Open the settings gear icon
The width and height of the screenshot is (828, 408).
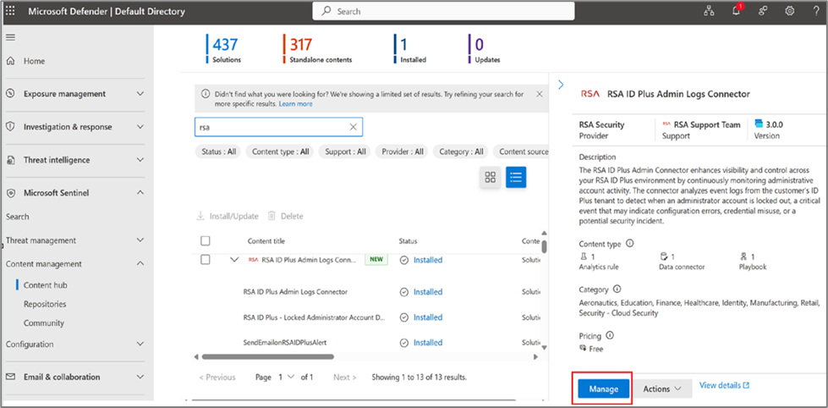[x=790, y=11]
